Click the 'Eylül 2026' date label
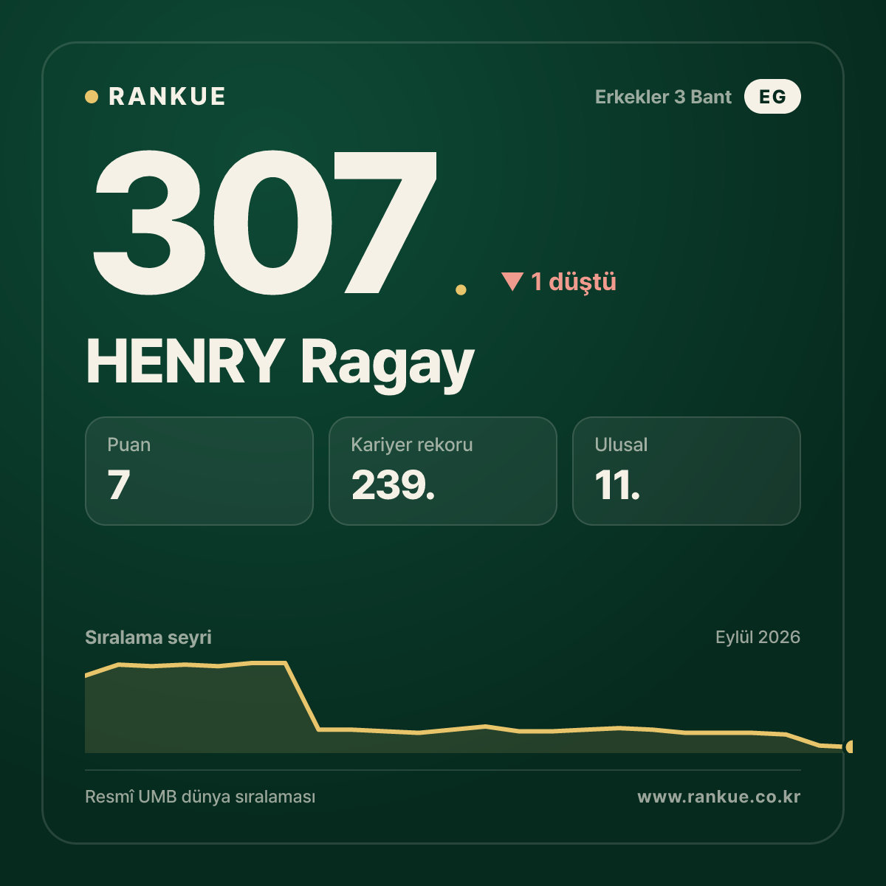 click(758, 637)
